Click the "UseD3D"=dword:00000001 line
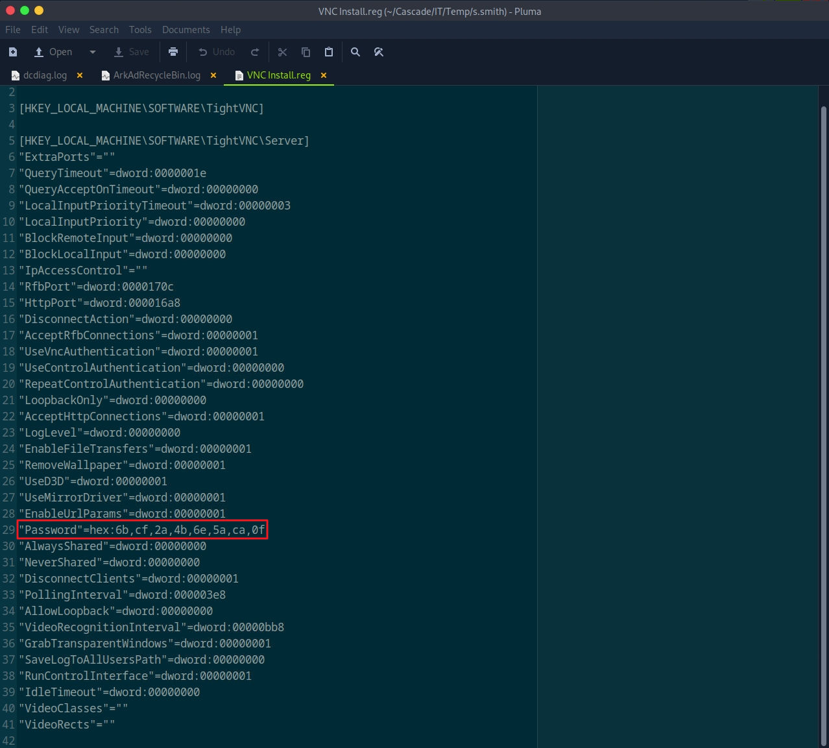The height and width of the screenshot is (748, 829). click(x=93, y=481)
